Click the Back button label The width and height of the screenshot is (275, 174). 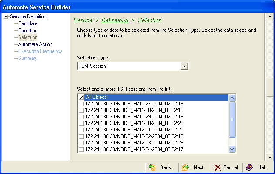[165, 167]
